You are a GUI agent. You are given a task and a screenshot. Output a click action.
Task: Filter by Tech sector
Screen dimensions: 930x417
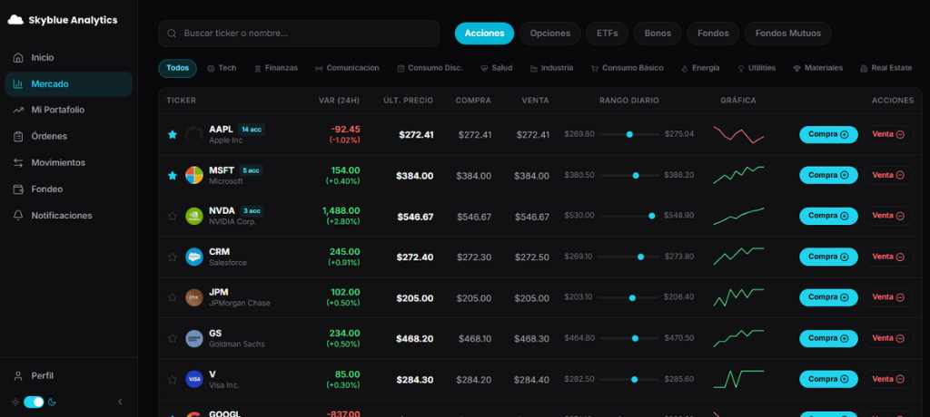click(222, 68)
